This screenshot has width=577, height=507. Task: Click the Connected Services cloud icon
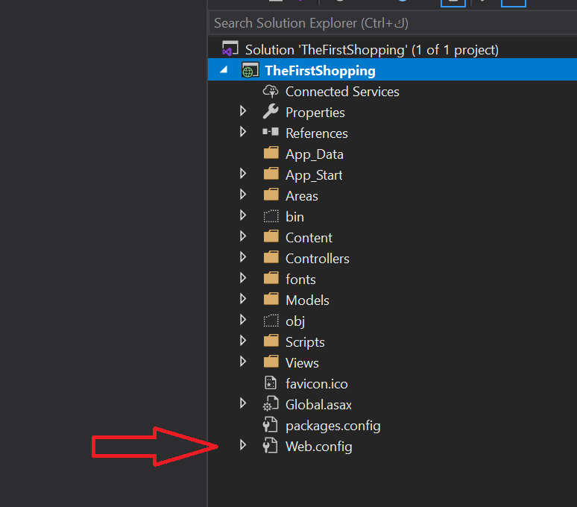coord(271,91)
